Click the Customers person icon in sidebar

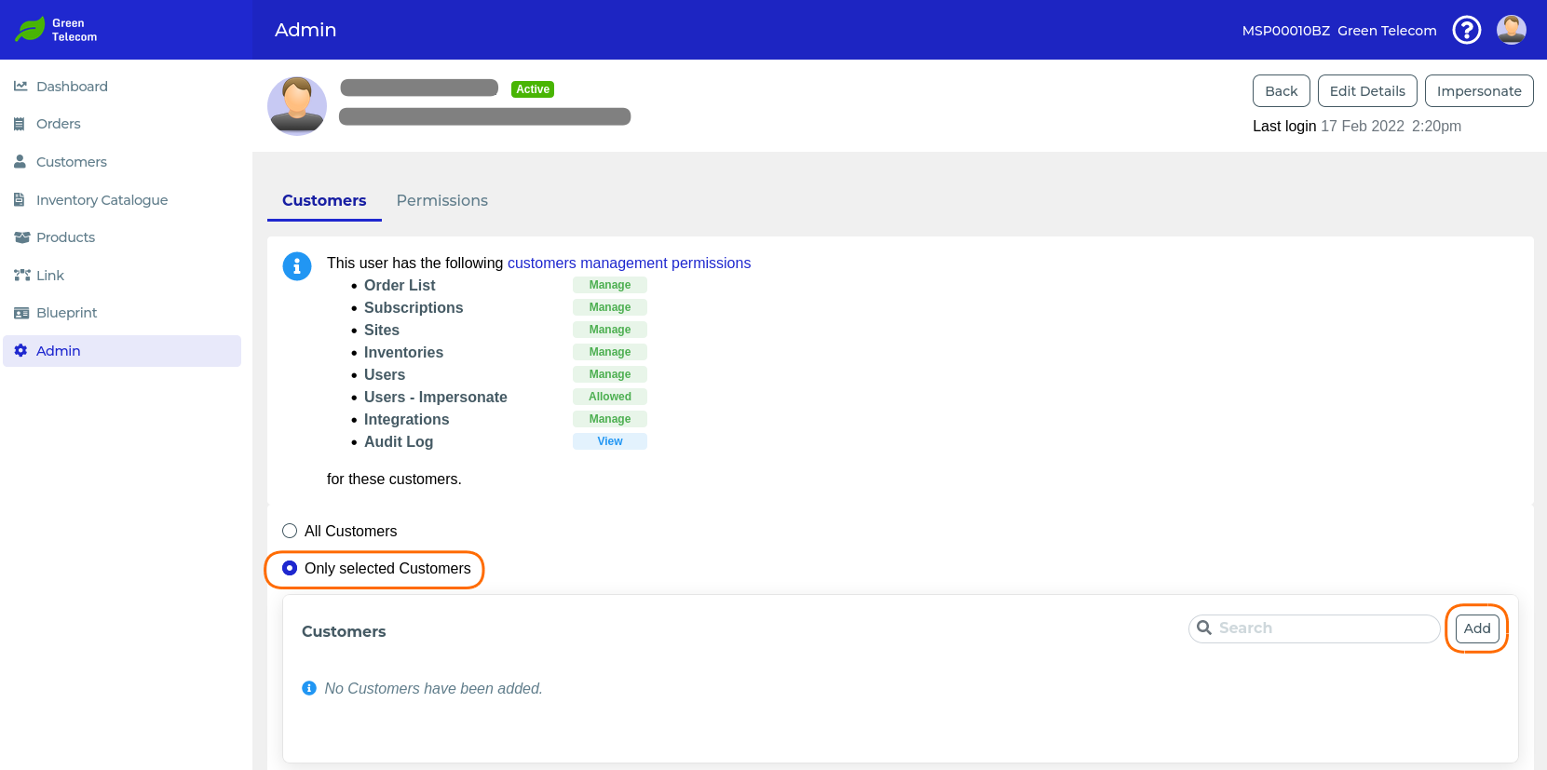20,161
